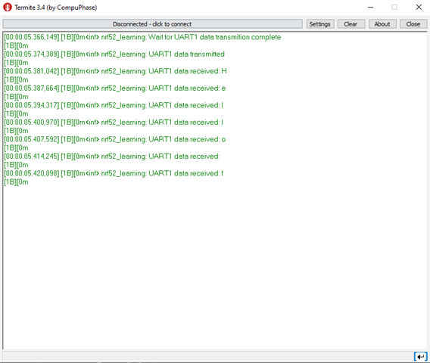Open the About dialog
The width and height of the screenshot is (430, 363).
point(382,24)
